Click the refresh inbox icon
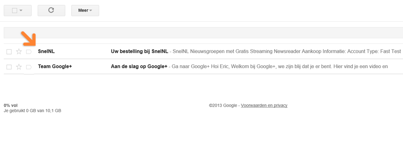The height and width of the screenshot is (160, 403). (51, 10)
